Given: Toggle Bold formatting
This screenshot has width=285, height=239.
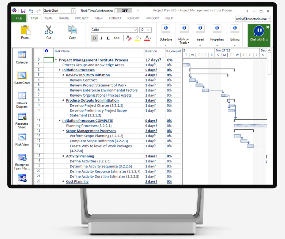Looking at the screenshot, I should 94,38.
